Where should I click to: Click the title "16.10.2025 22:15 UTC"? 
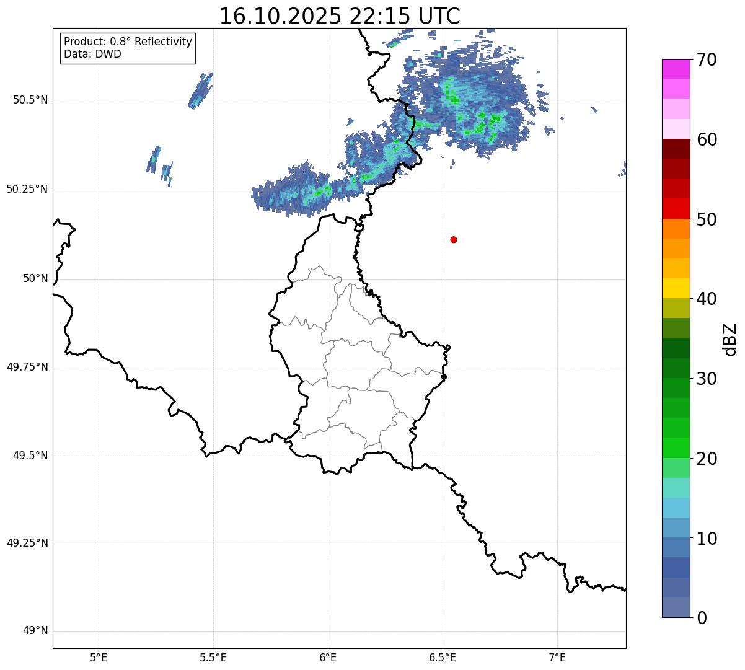(x=340, y=16)
